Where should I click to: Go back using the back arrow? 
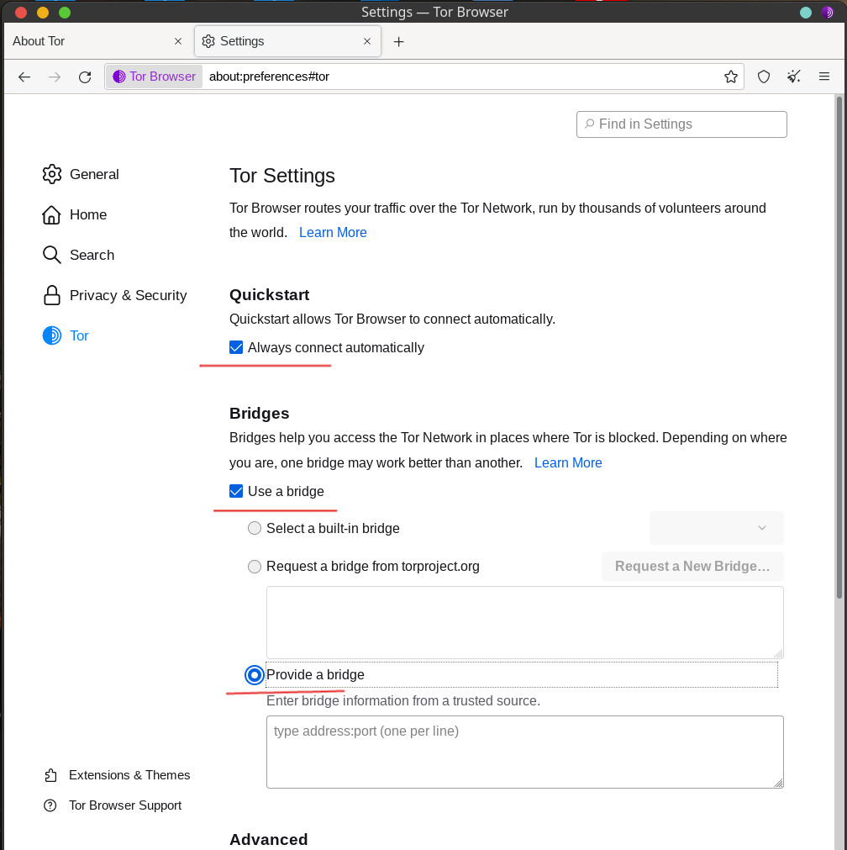(x=24, y=77)
